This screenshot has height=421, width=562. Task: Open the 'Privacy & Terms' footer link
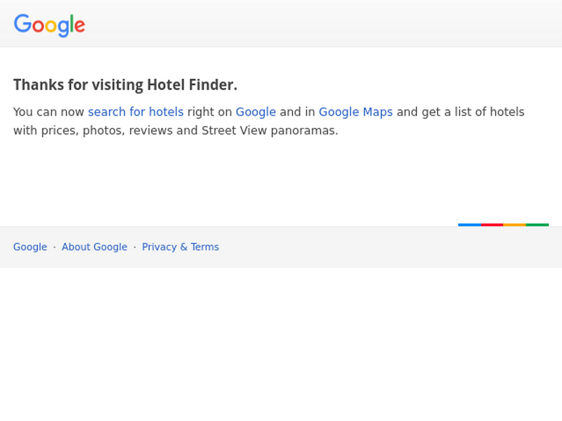coord(180,247)
